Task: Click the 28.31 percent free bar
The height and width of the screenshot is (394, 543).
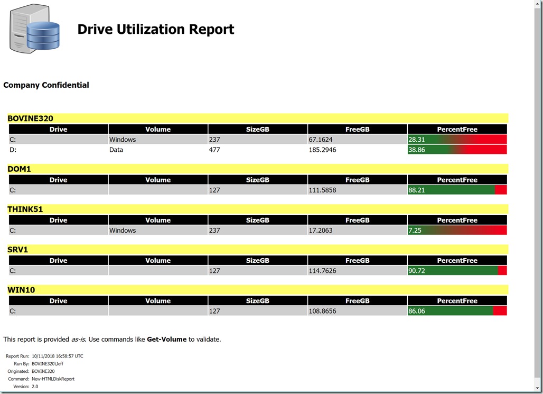Action: (457, 140)
